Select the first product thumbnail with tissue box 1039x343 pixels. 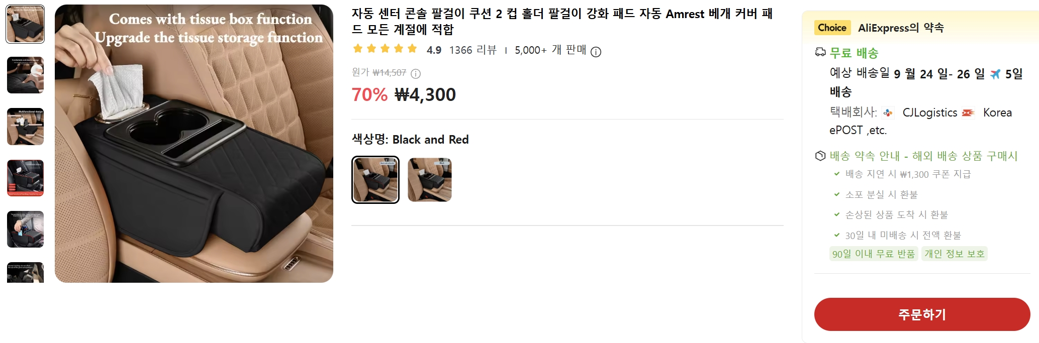(x=25, y=24)
